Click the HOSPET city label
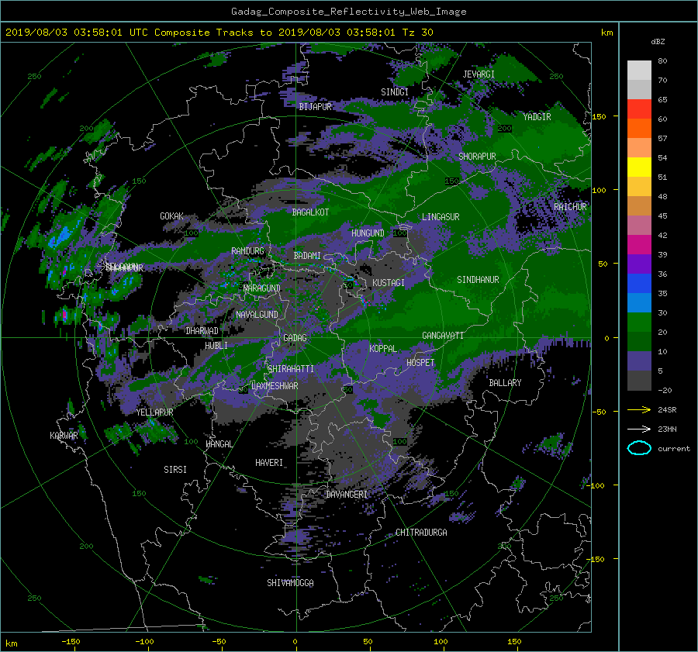Image resolution: width=698 pixels, height=652 pixels. click(420, 363)
